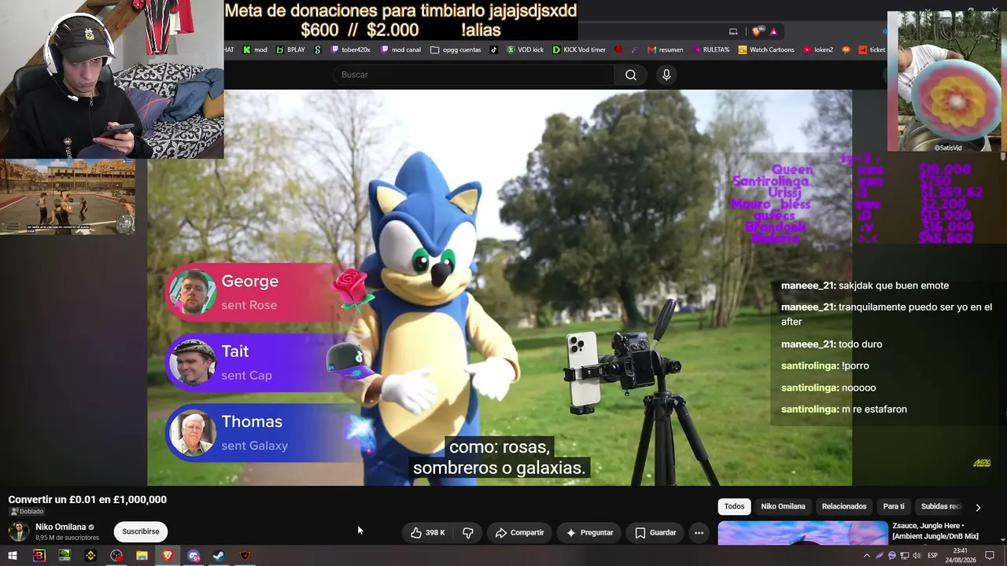Like the video with thumbs up
Image resolution: width=1007 pixels, height=566 pixels.
(427, 532)
